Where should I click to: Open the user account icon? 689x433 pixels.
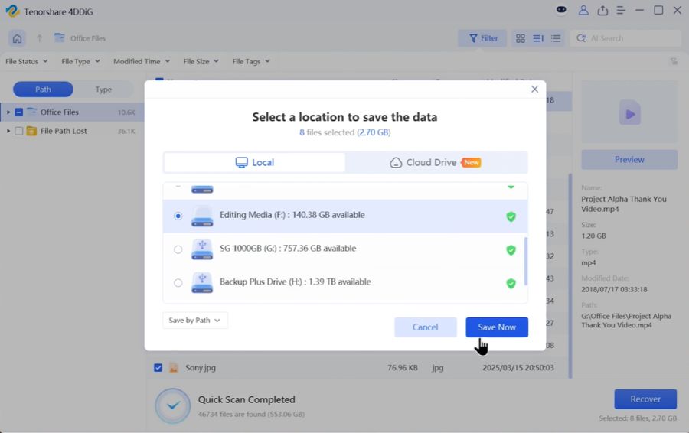click(x=583, y=10)
